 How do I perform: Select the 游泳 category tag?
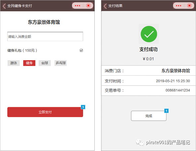(x=14, y=63)
